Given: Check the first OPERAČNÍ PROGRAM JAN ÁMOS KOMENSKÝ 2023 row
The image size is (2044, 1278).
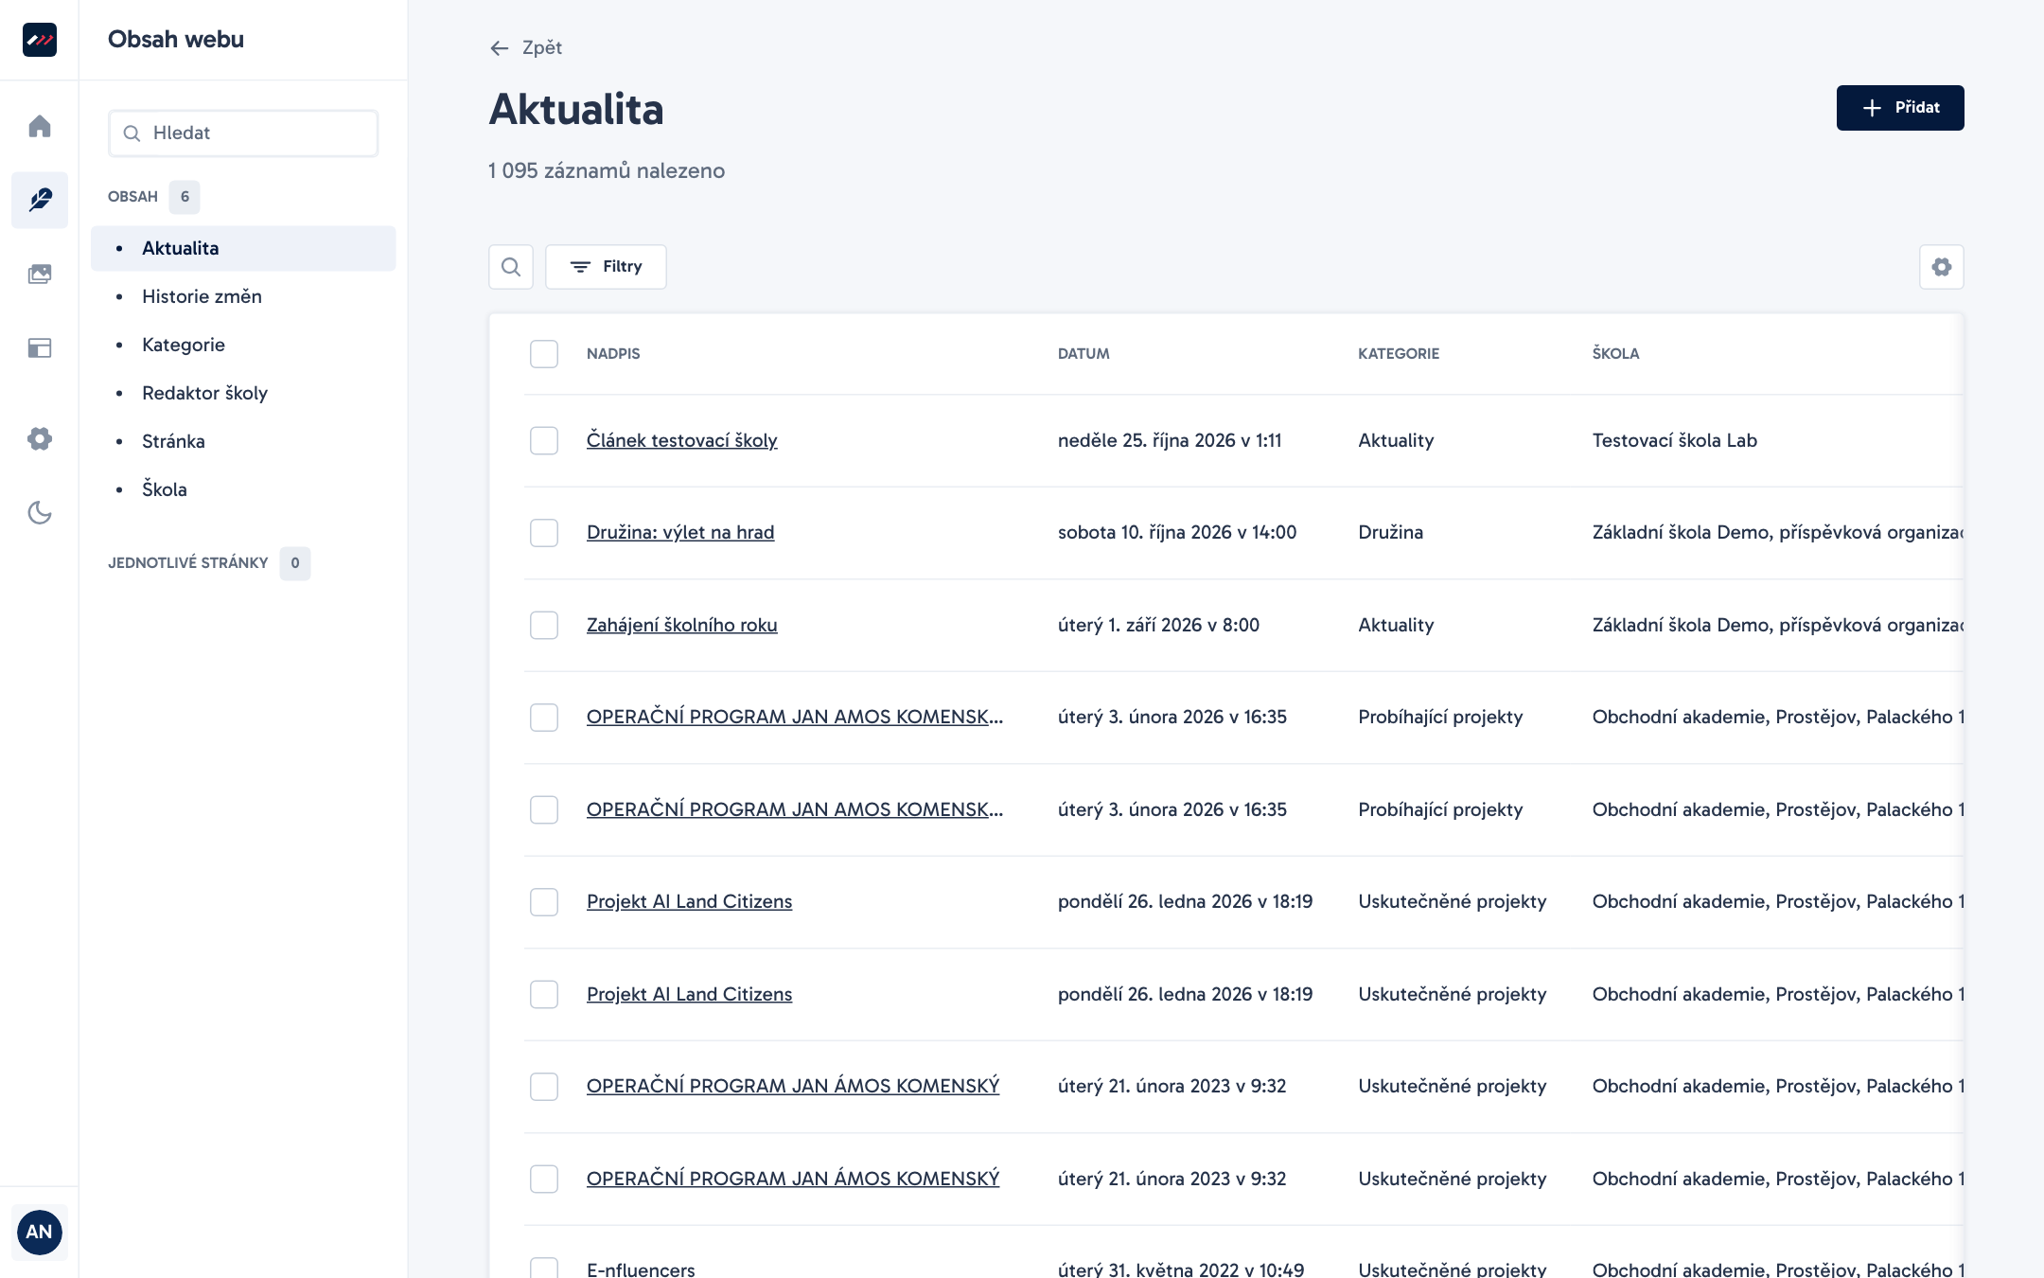Looking at the screenshot, I should (544, 1086).
